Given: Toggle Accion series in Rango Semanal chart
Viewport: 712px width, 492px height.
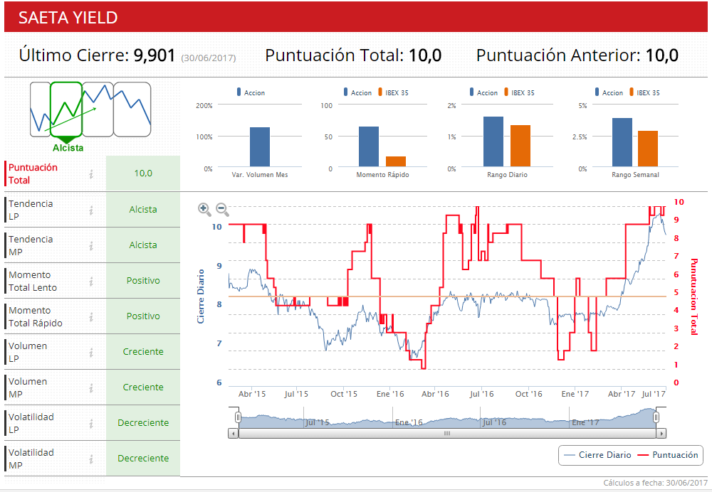Looking at the screenshot, I should 607,93.
